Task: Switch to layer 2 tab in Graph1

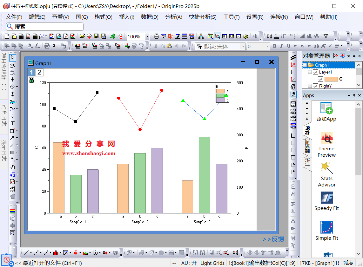Action: (x=39, y=72)
